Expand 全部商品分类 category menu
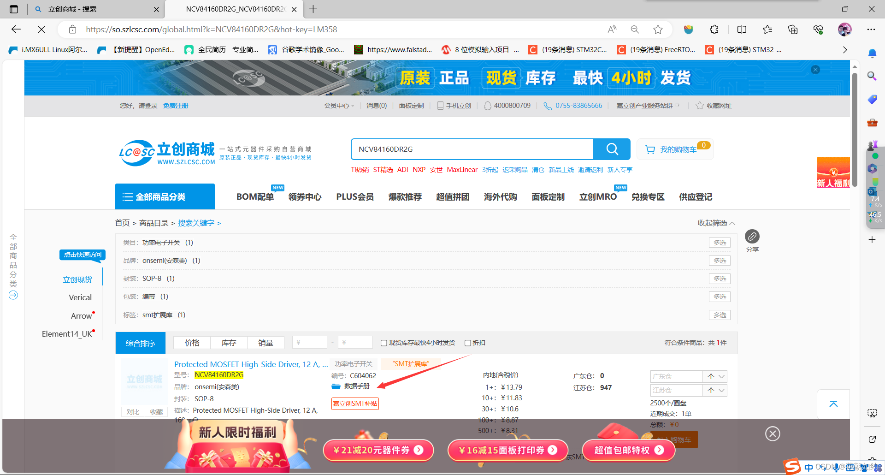The width and height of the screenshot is (885, 475). (165, 196)
